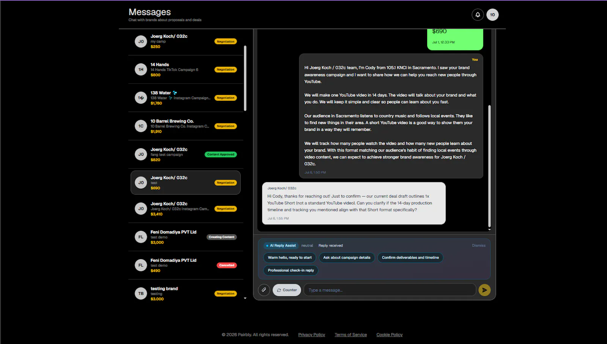The width and height of the screenshot is (607, 344).
Task: Click the conversation list scrollbar thumb
Action: (245, 78)
